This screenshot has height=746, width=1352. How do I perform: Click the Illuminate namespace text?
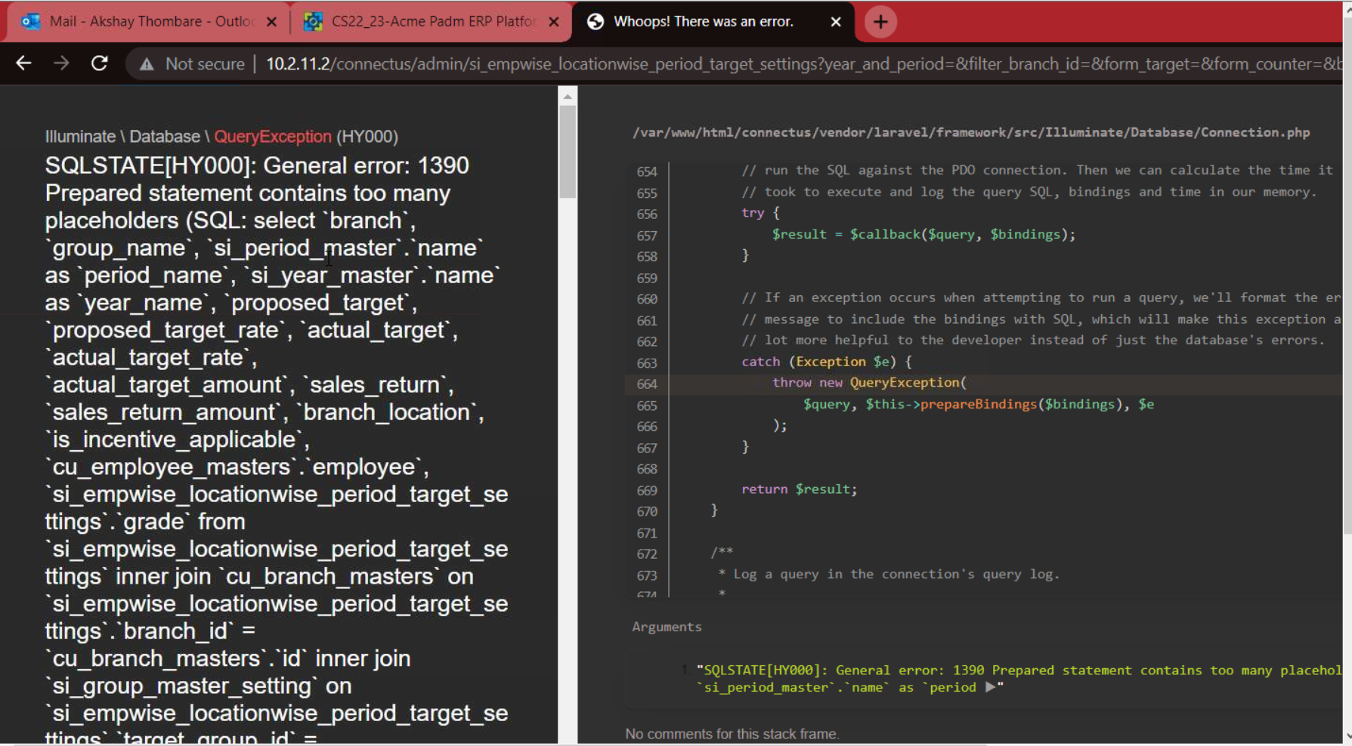80,137
